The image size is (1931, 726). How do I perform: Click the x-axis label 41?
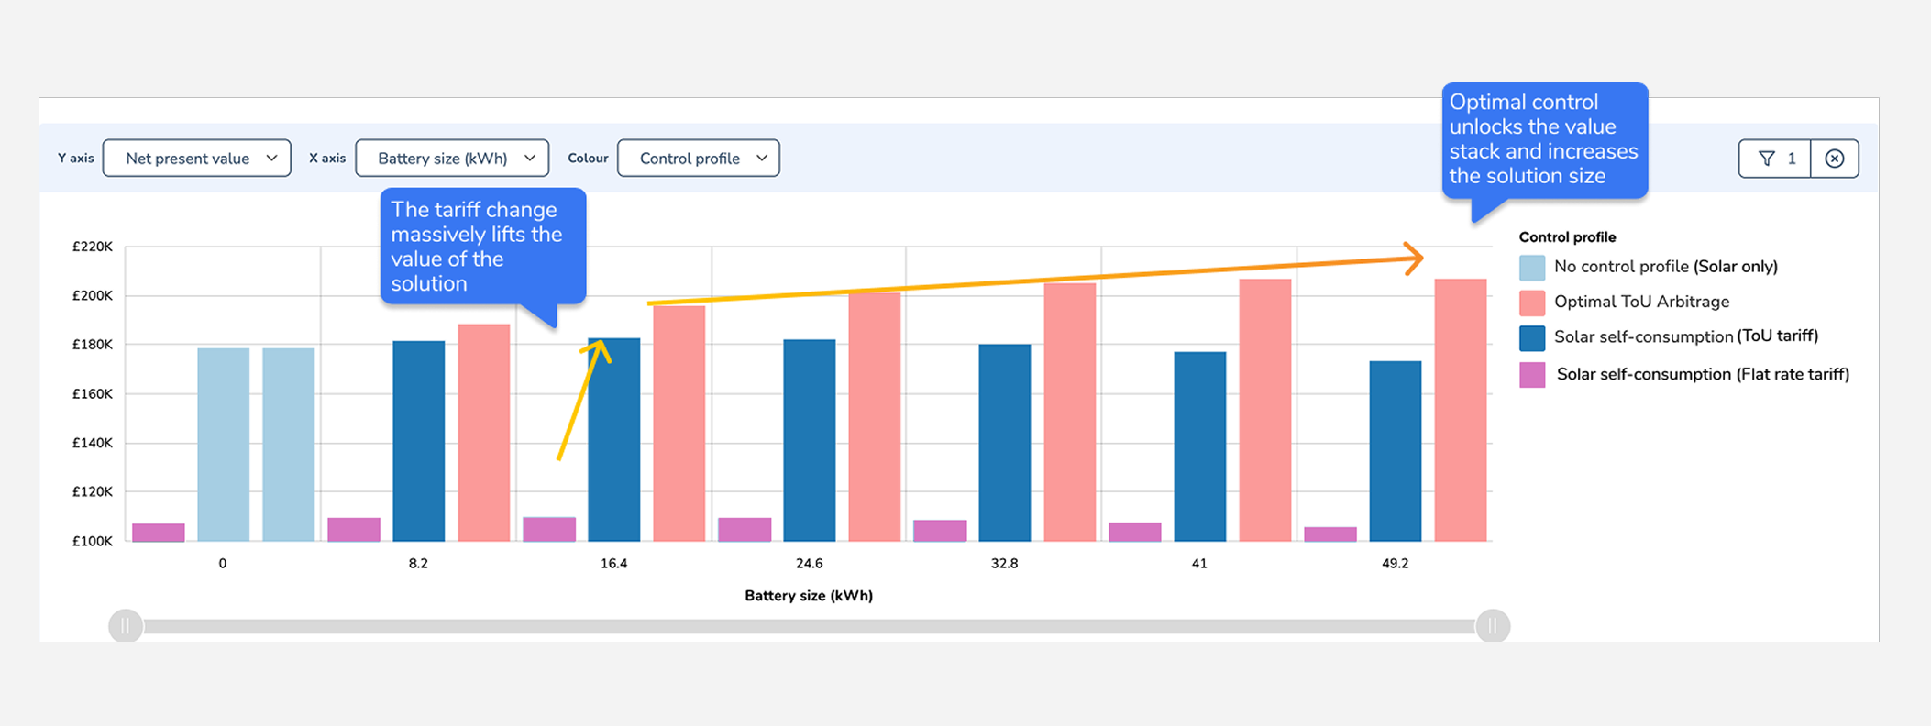click(1199, 564)
